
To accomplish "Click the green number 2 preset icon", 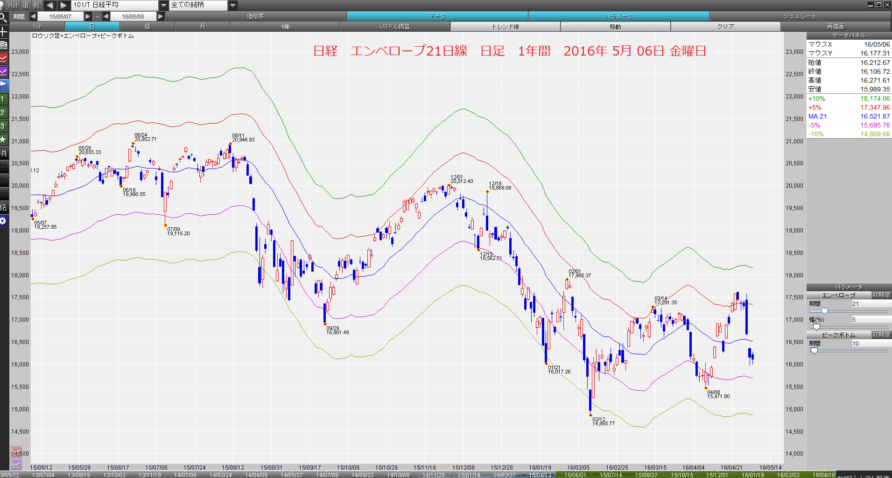I will coord(4,112).
